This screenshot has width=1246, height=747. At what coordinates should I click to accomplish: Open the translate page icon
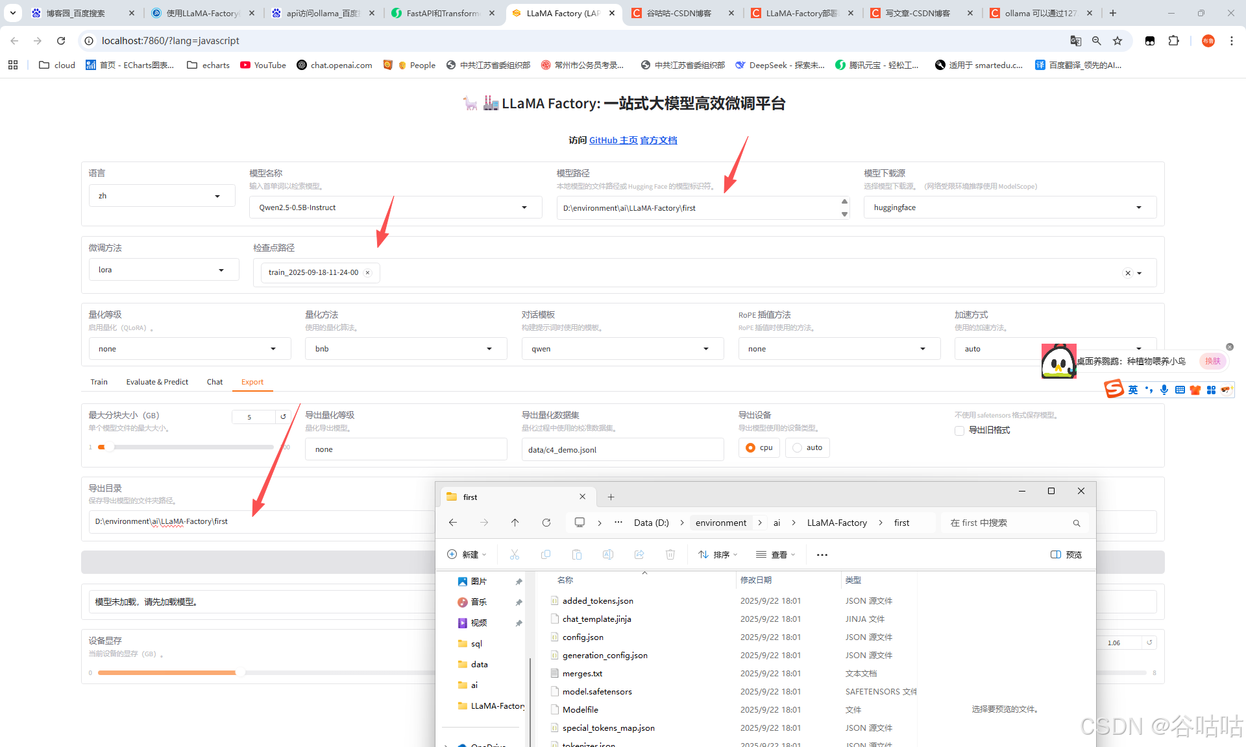1076,41
